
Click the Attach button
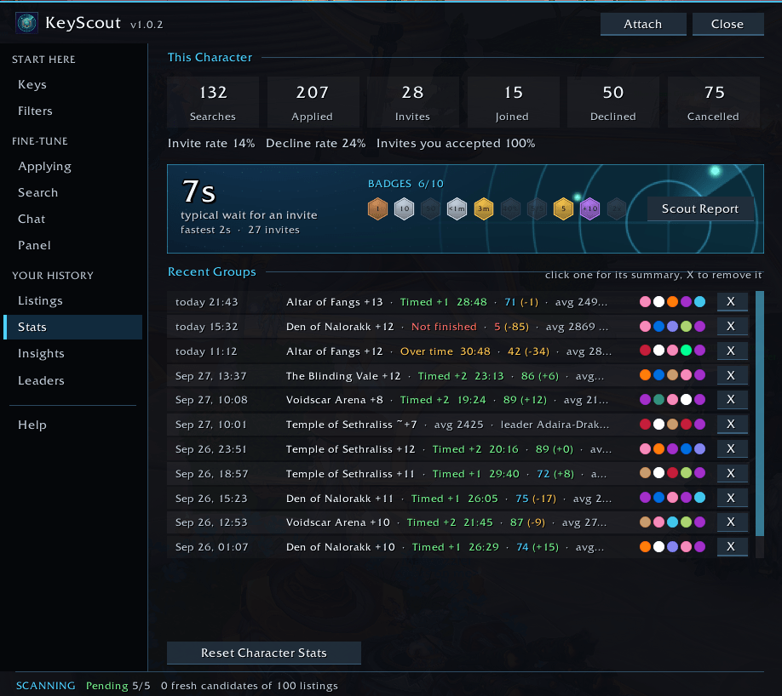point(643,24)
